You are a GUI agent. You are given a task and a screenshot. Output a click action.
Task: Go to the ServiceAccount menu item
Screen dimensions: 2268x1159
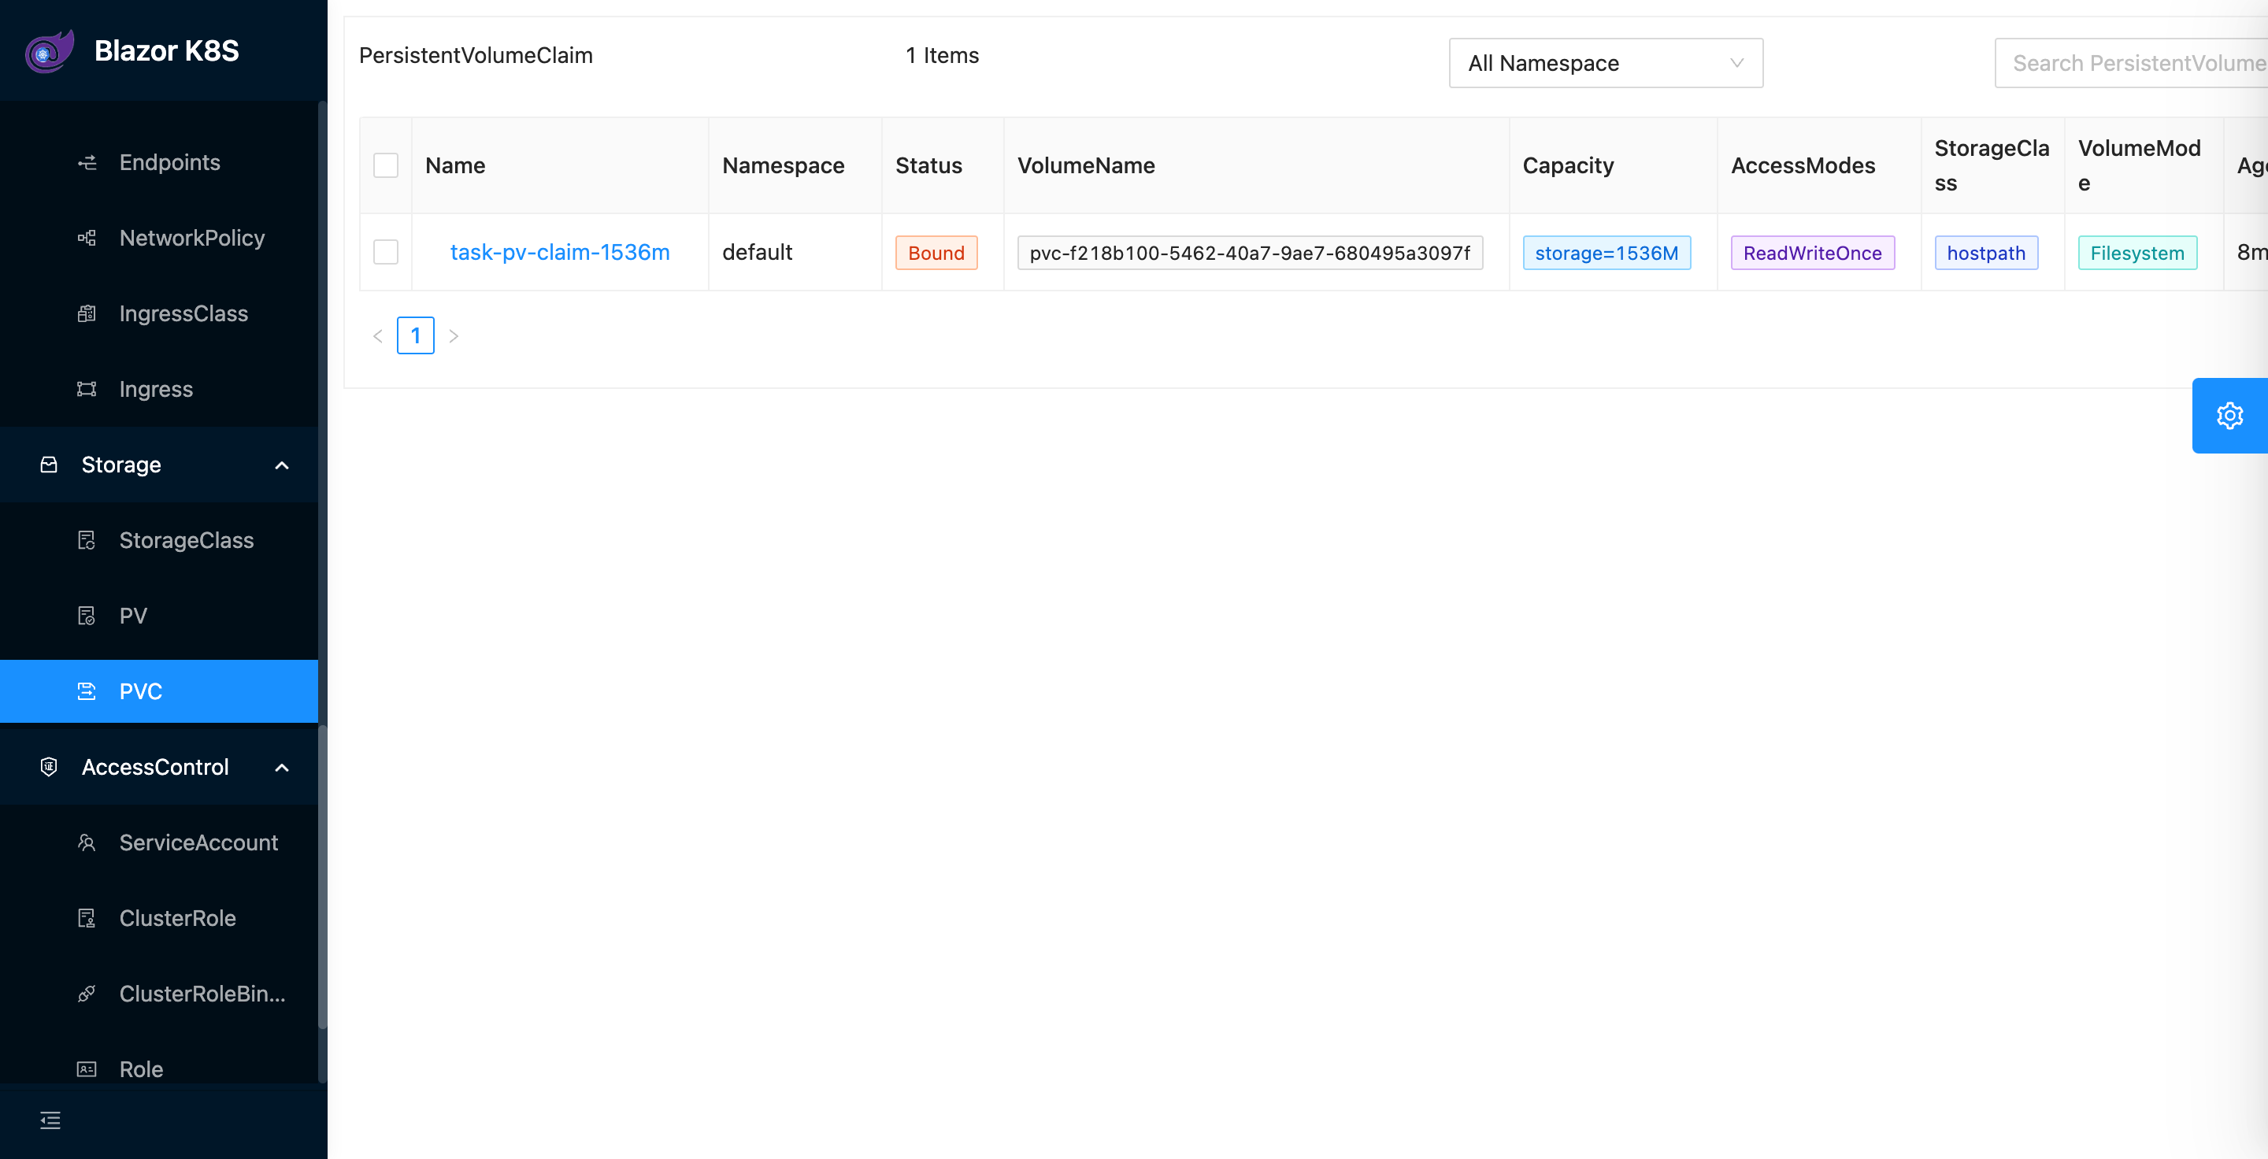click(x=158, y=843)
